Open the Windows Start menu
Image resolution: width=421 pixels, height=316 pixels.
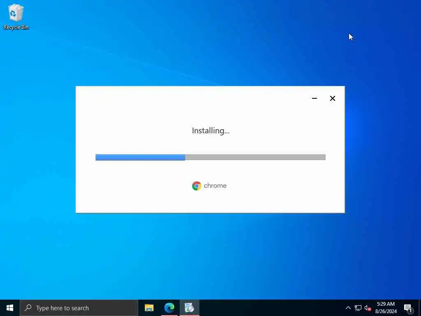click(10, 308)
